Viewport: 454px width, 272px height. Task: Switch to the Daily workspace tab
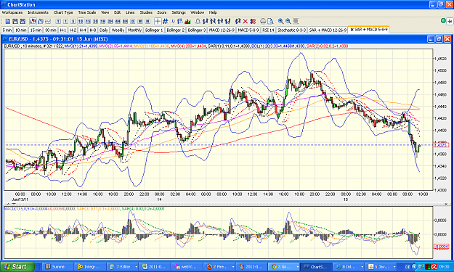(x=104, y=30)
